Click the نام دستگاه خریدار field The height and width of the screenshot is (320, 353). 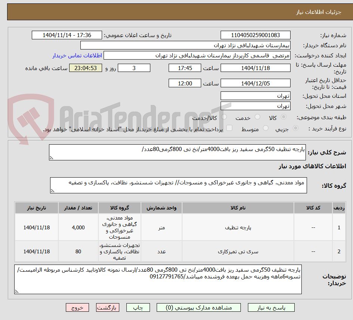click(x=185, y=45)
